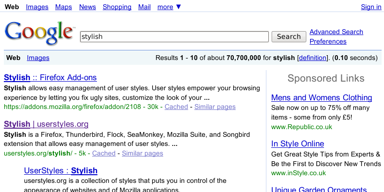Click the Sign in link
Screen dimensions: 384x192
[371, 7]
